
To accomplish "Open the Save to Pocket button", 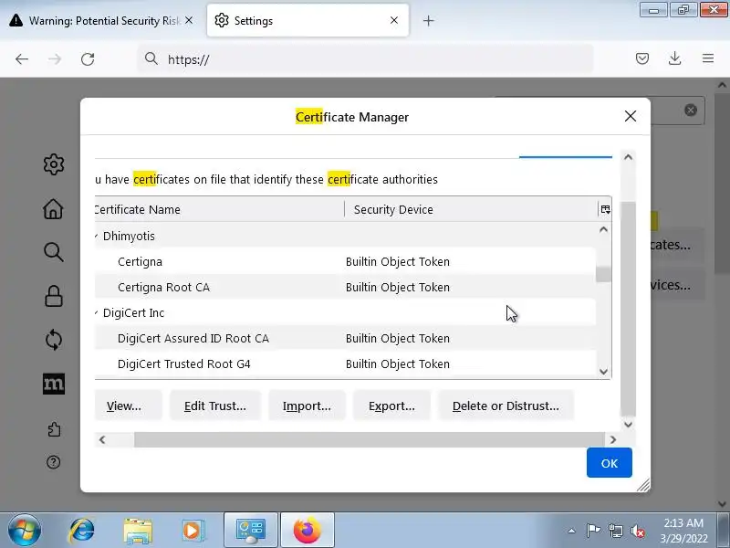I will [x=642, y=58].
